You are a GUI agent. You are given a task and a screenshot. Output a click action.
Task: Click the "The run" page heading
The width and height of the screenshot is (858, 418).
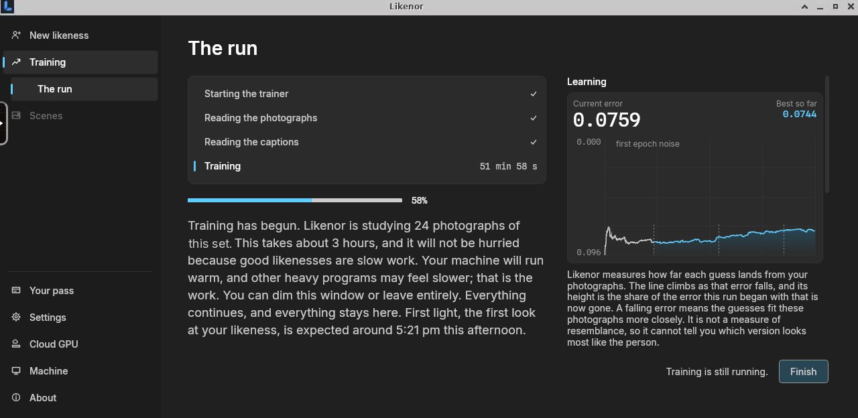223,48
